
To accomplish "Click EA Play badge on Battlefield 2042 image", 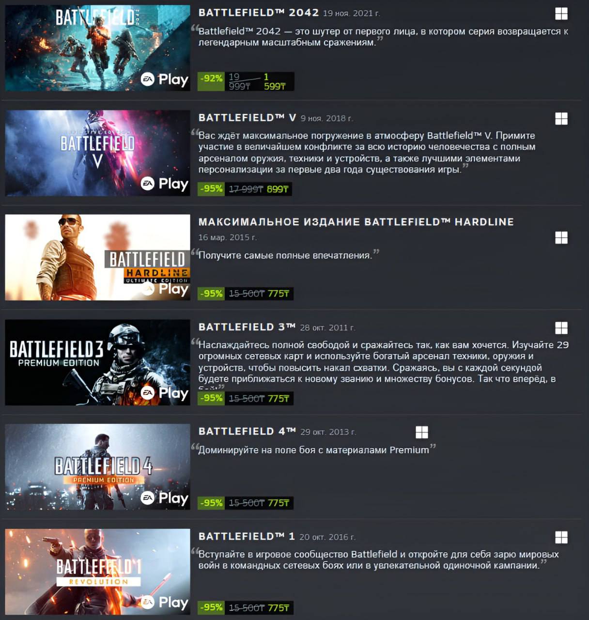I will (x=164, y=79).
